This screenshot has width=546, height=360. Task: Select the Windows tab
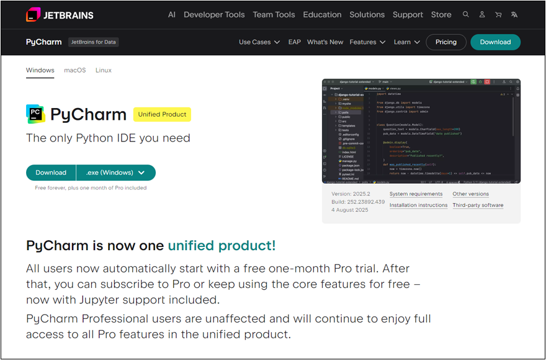coord(40,70)
